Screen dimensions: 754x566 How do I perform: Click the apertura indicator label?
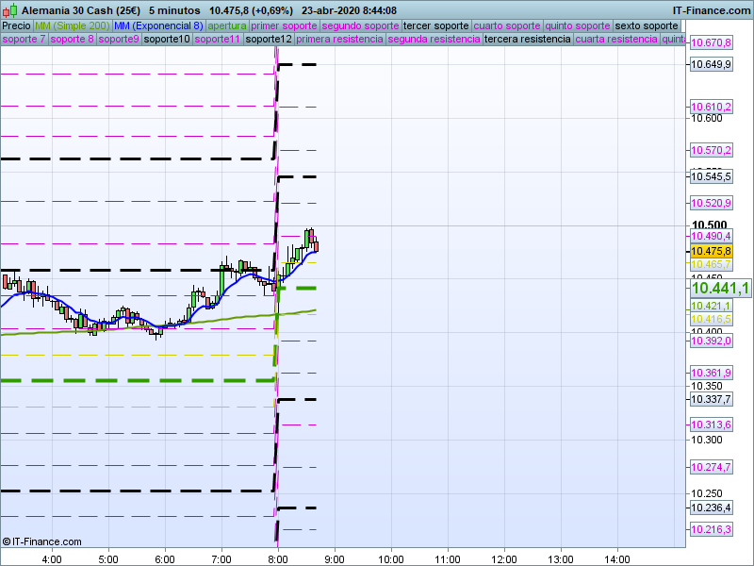227,25
